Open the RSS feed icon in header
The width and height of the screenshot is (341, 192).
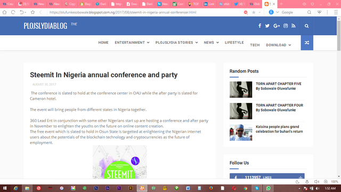point(294,26)
